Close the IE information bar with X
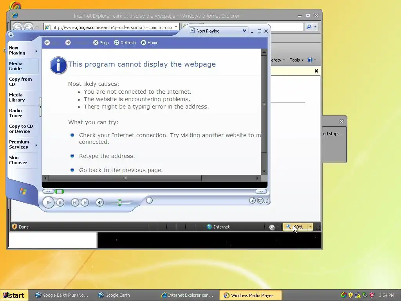Viewport: 401px width, 301px height. click(x=316, y=71)
